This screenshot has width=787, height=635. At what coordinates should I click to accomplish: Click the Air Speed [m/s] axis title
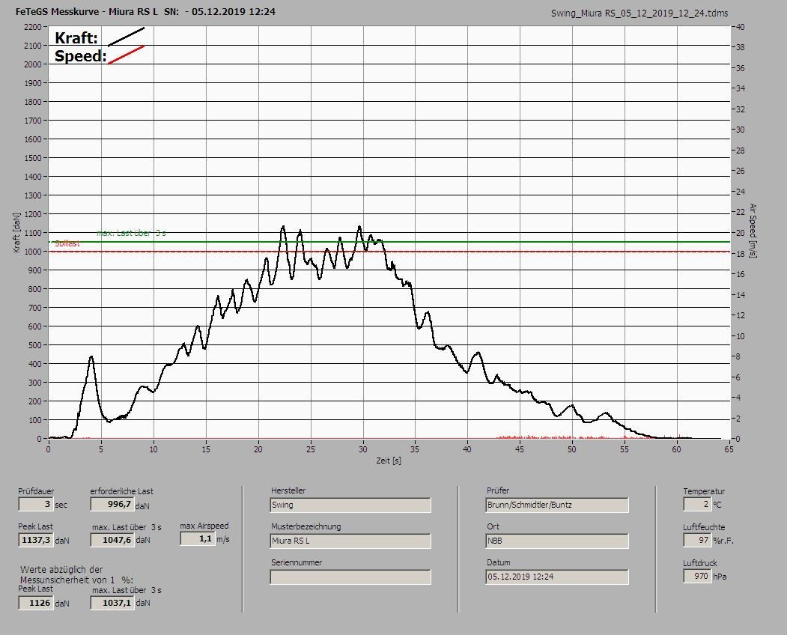coord(753,231)
